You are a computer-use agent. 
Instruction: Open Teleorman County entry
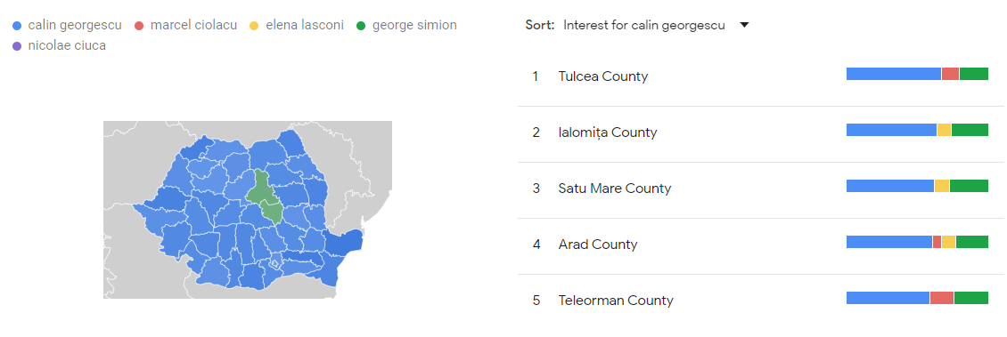click(x=760, y=300)
